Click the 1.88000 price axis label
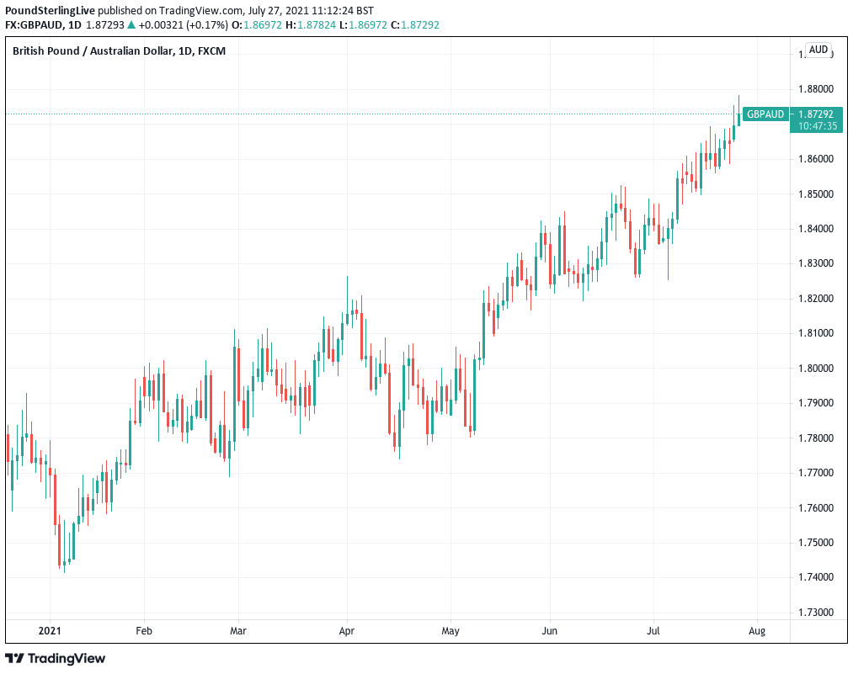The image size is (853, 674). coord(815,89)
